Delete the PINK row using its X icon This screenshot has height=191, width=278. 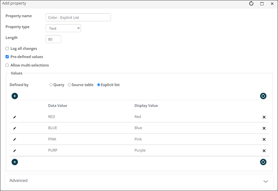[264, 139]
